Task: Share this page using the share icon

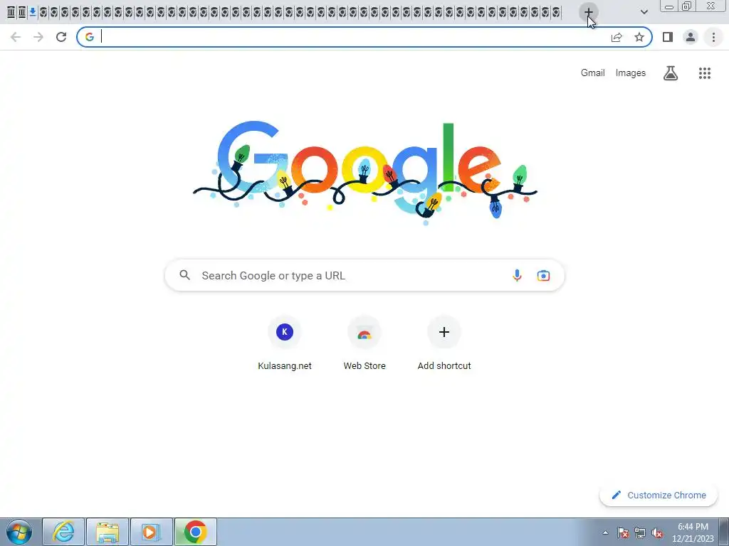Action: click(617, 37)
